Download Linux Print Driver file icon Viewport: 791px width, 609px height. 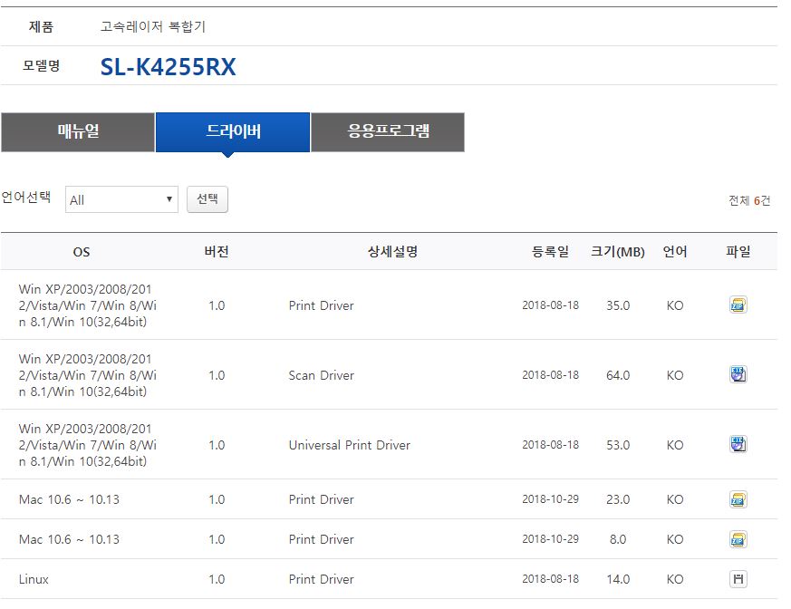point(738,579)
